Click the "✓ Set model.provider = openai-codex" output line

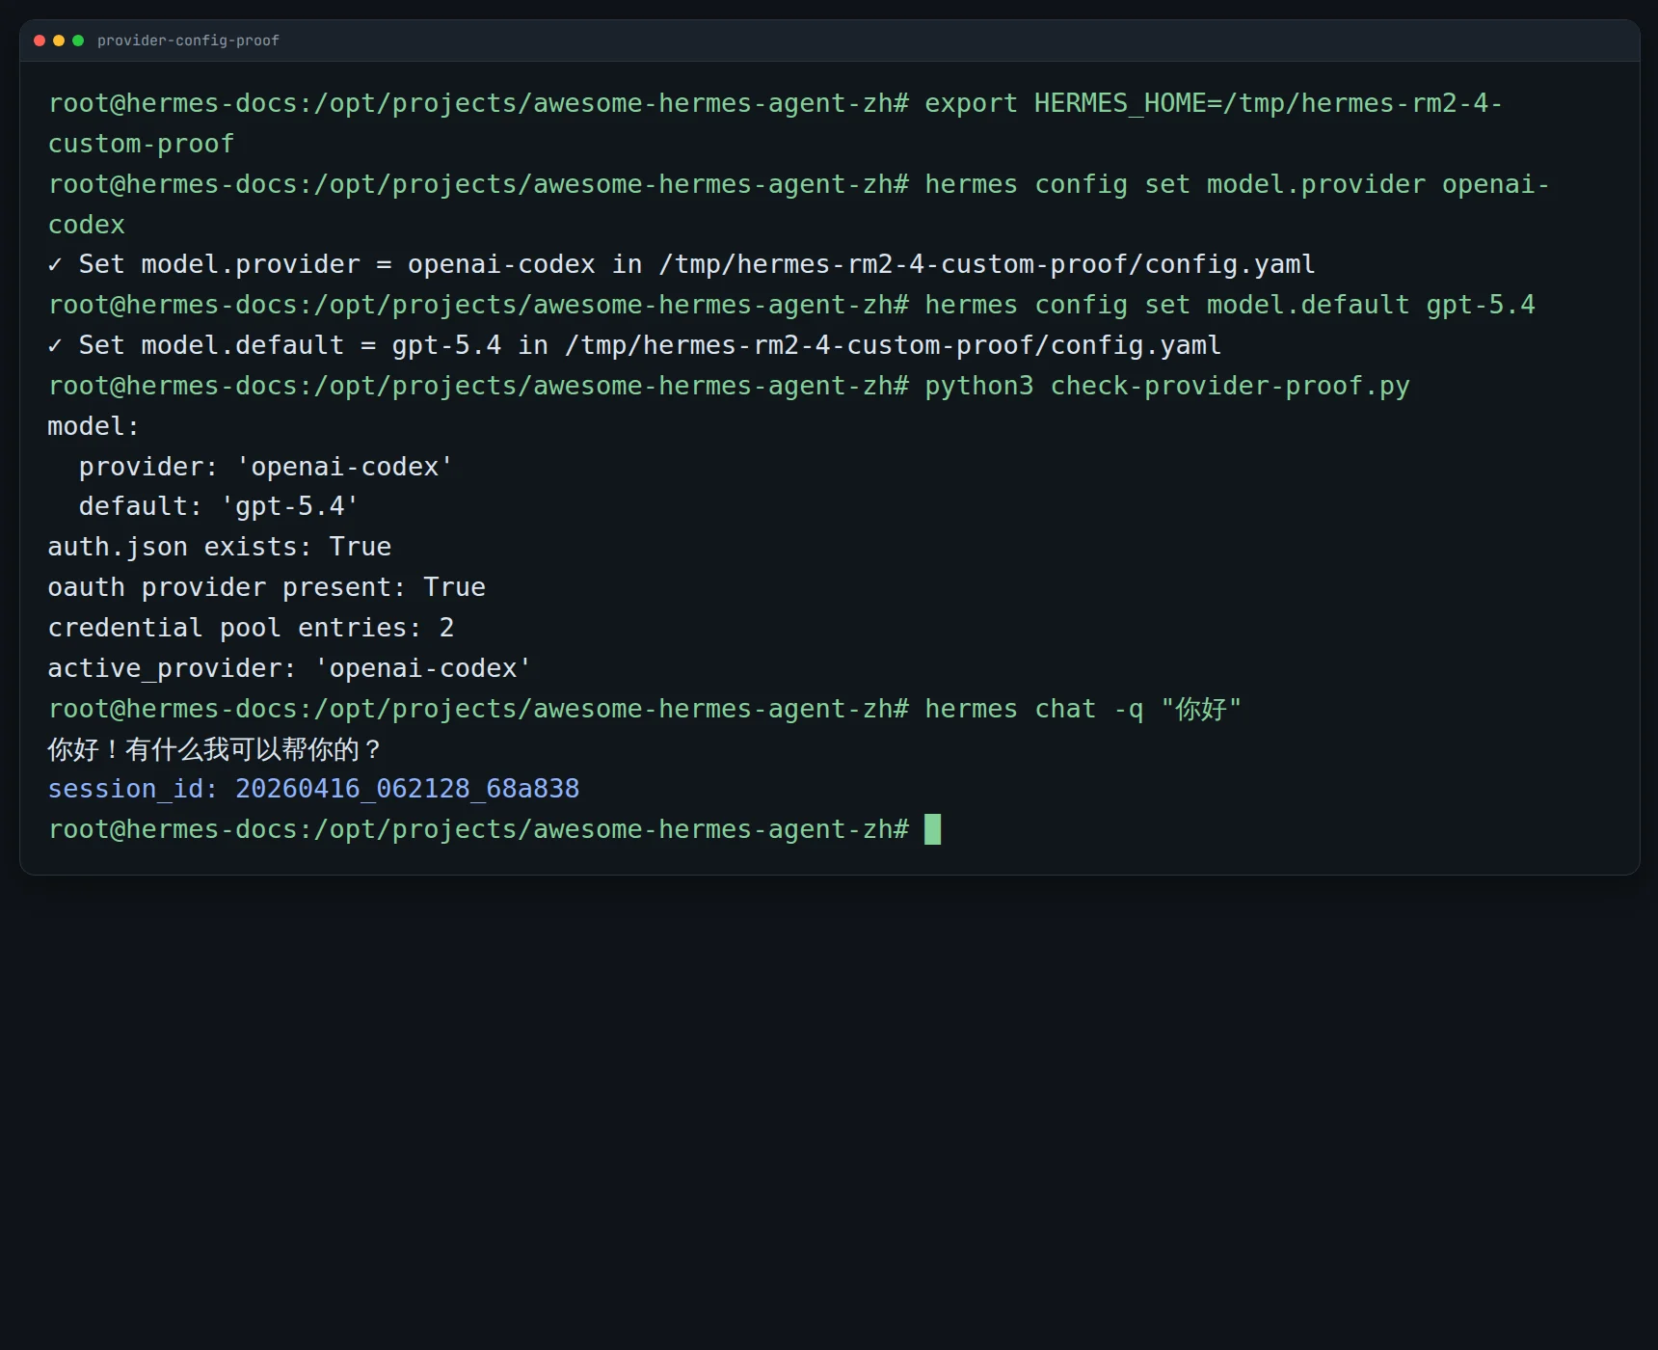[x=682, y=264]
